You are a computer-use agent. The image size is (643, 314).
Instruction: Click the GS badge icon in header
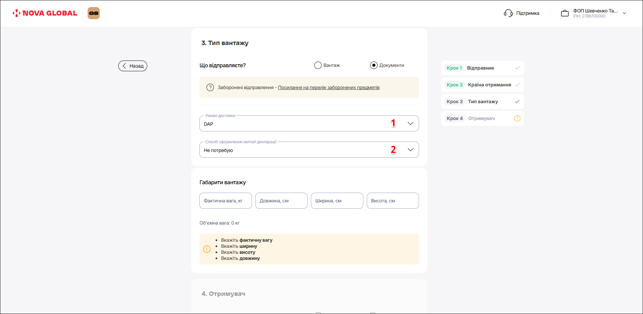(x=94, y=13)
